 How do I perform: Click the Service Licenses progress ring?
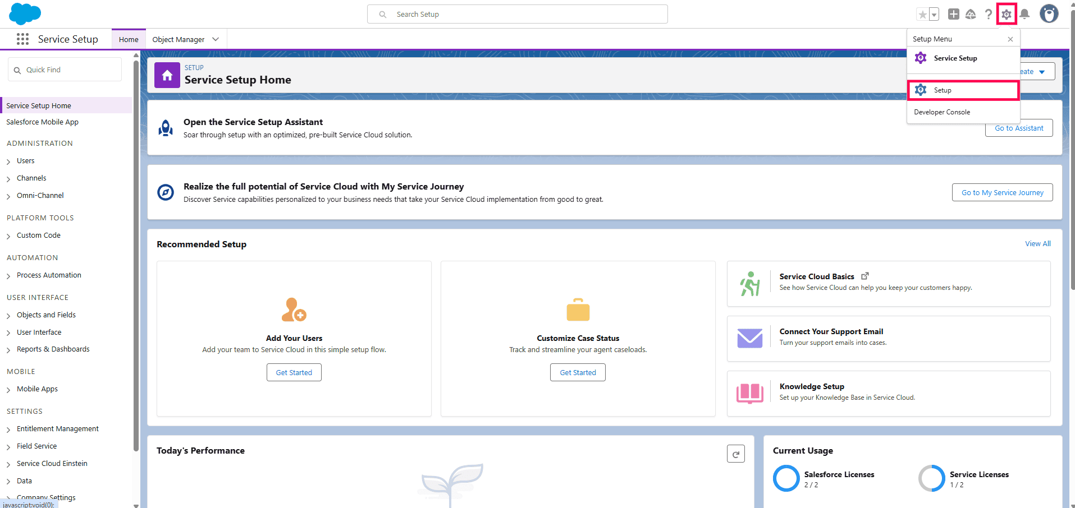point(931,478)
